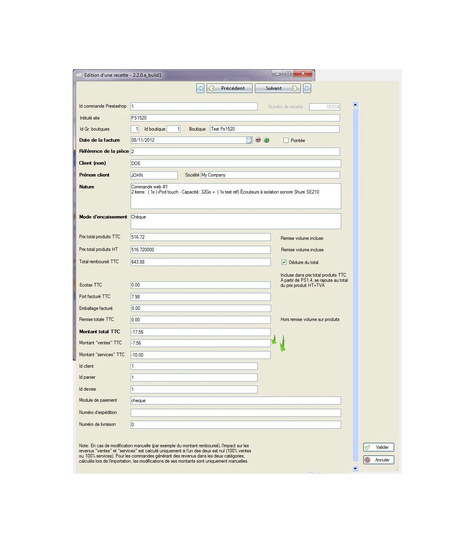Screen dimensions: 475x543
Task: Focus the Référence de la pièce field
Action: pos(235,152)
